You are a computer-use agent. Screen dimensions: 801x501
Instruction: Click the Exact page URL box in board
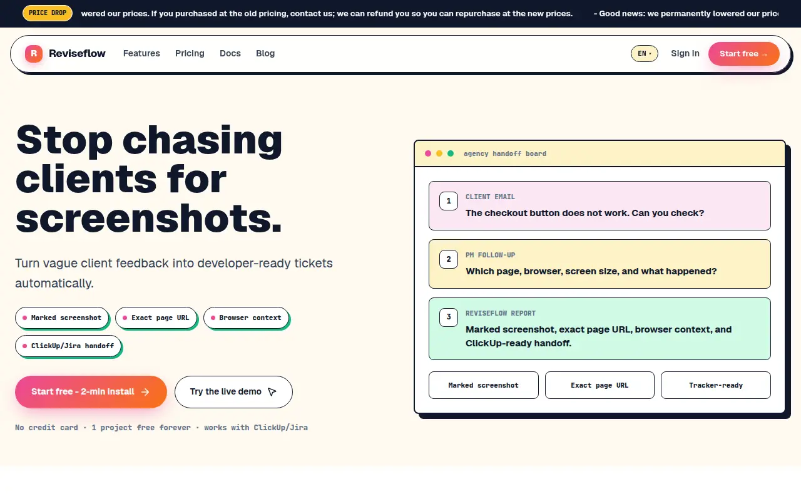coord(599,385)
